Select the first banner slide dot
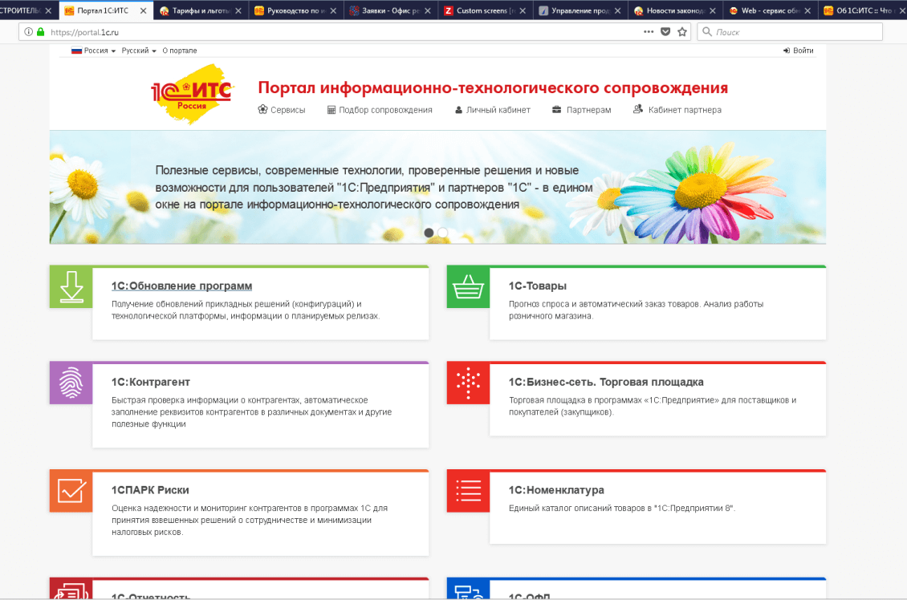 click(x=429, y=233)
